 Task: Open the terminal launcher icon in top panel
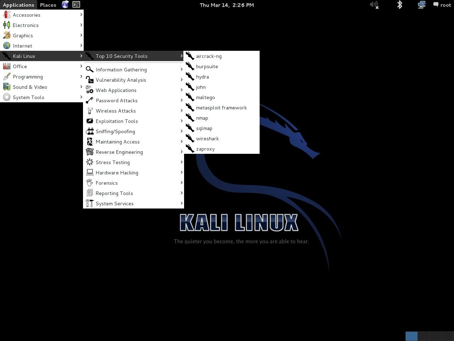(x=76, y=5)
